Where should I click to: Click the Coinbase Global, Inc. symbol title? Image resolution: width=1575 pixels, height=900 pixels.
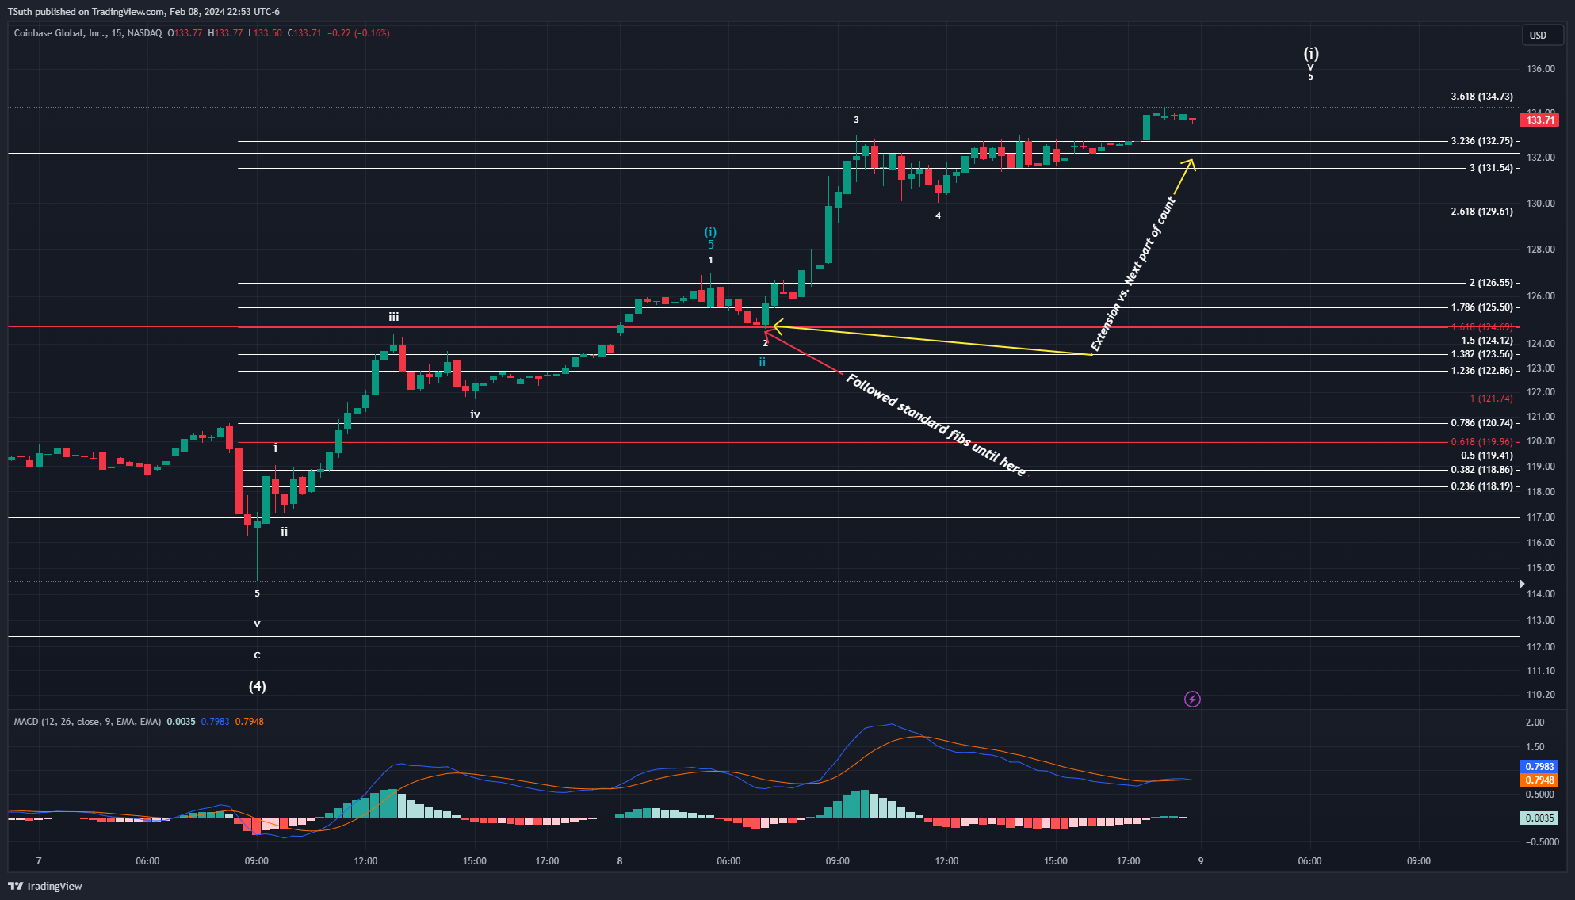coord(88,33)
